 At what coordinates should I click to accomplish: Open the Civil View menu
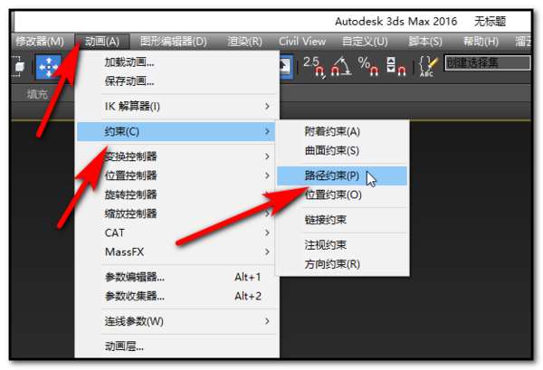click(x=302, y=42)
